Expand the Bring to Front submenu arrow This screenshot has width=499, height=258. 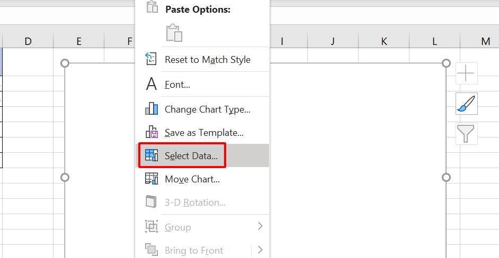pyautogui.click(x=260, y=250)
